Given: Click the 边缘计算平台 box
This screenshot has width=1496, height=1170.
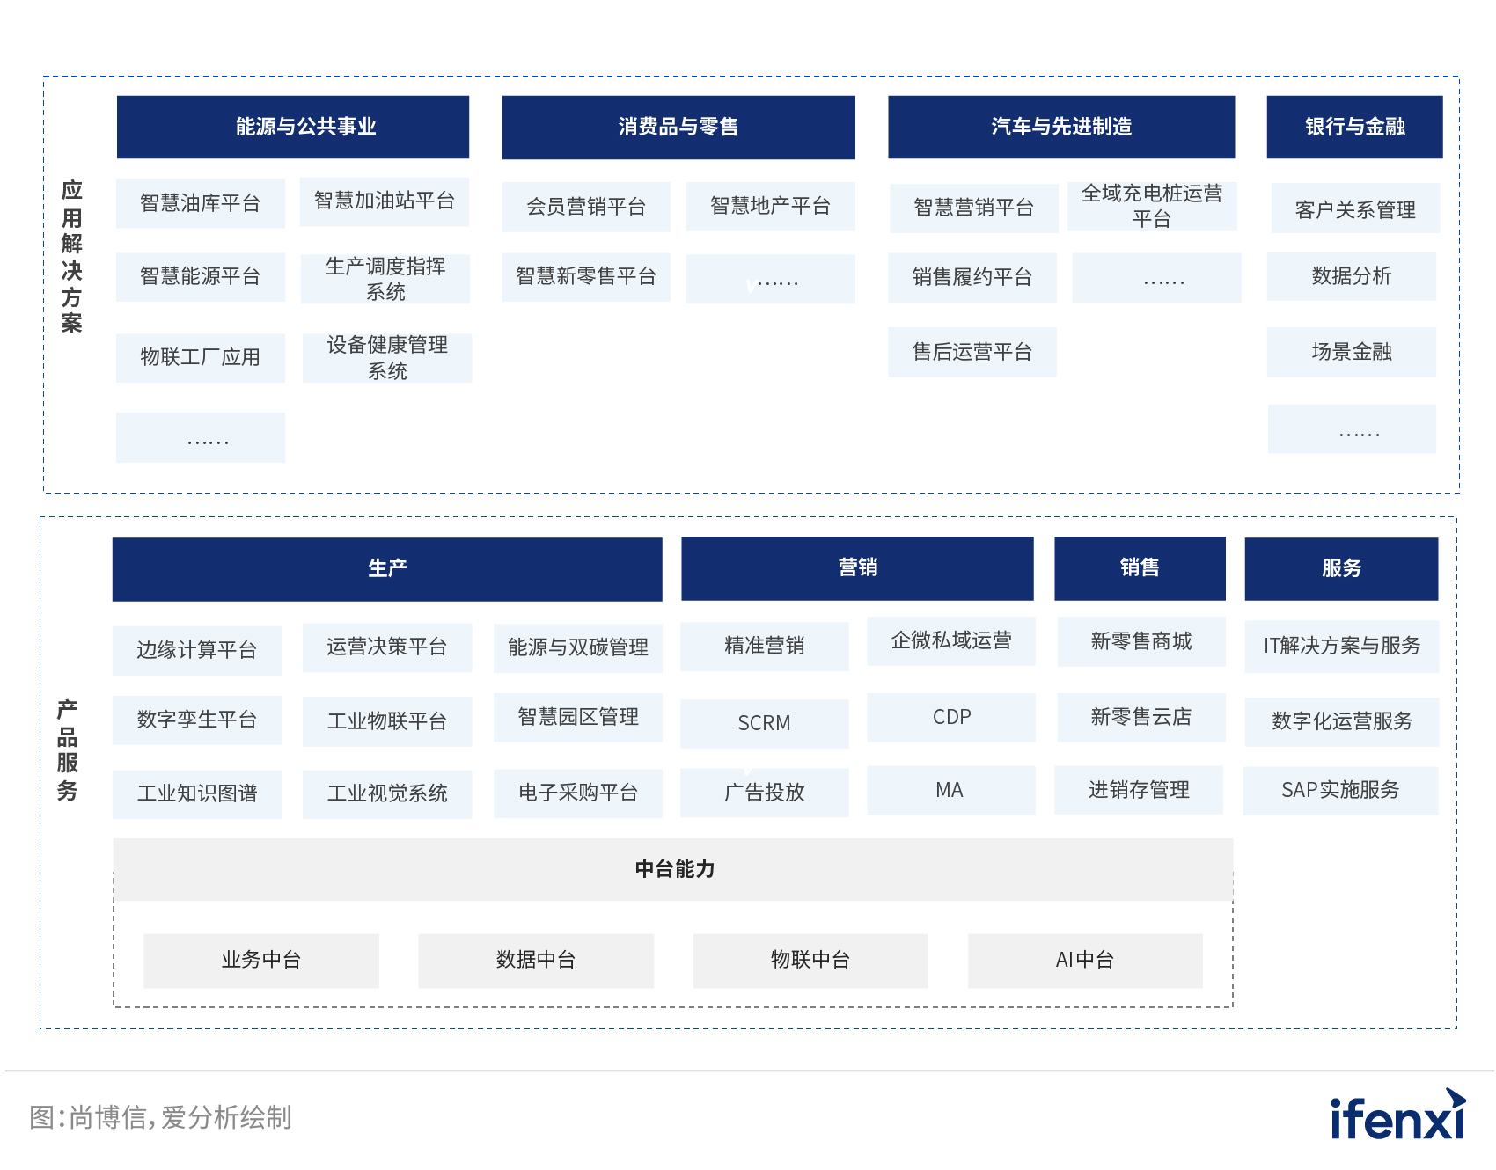Looking at the screenshot, I should tap(197, 650).
